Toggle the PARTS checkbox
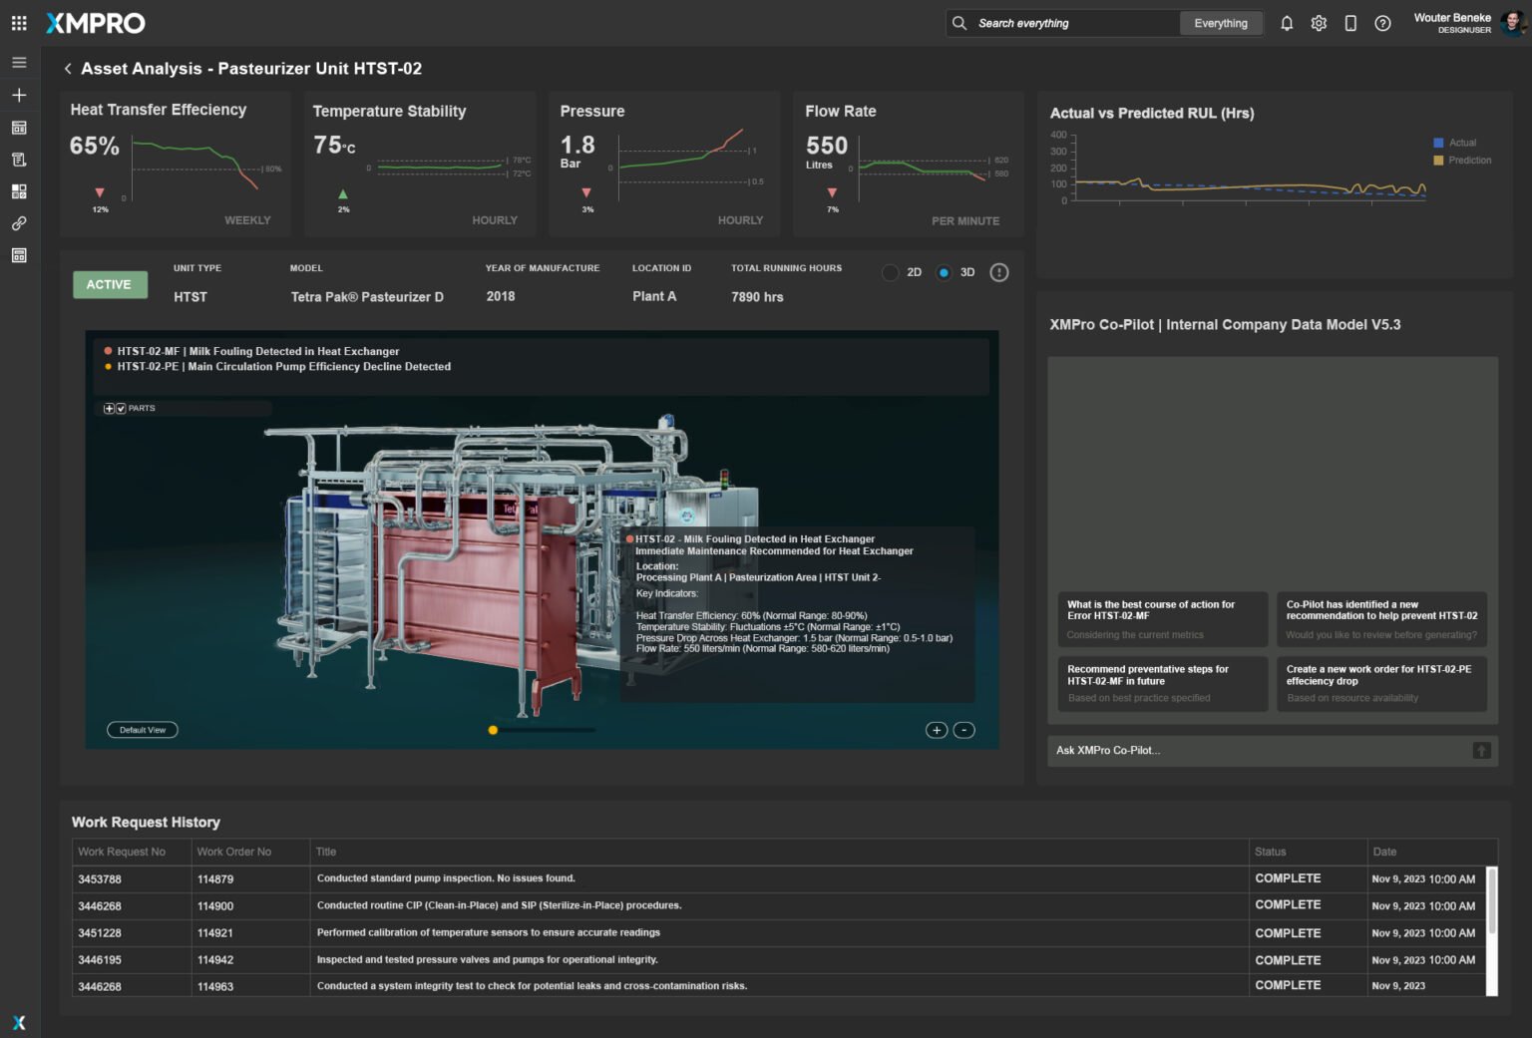 coord(121,409)
